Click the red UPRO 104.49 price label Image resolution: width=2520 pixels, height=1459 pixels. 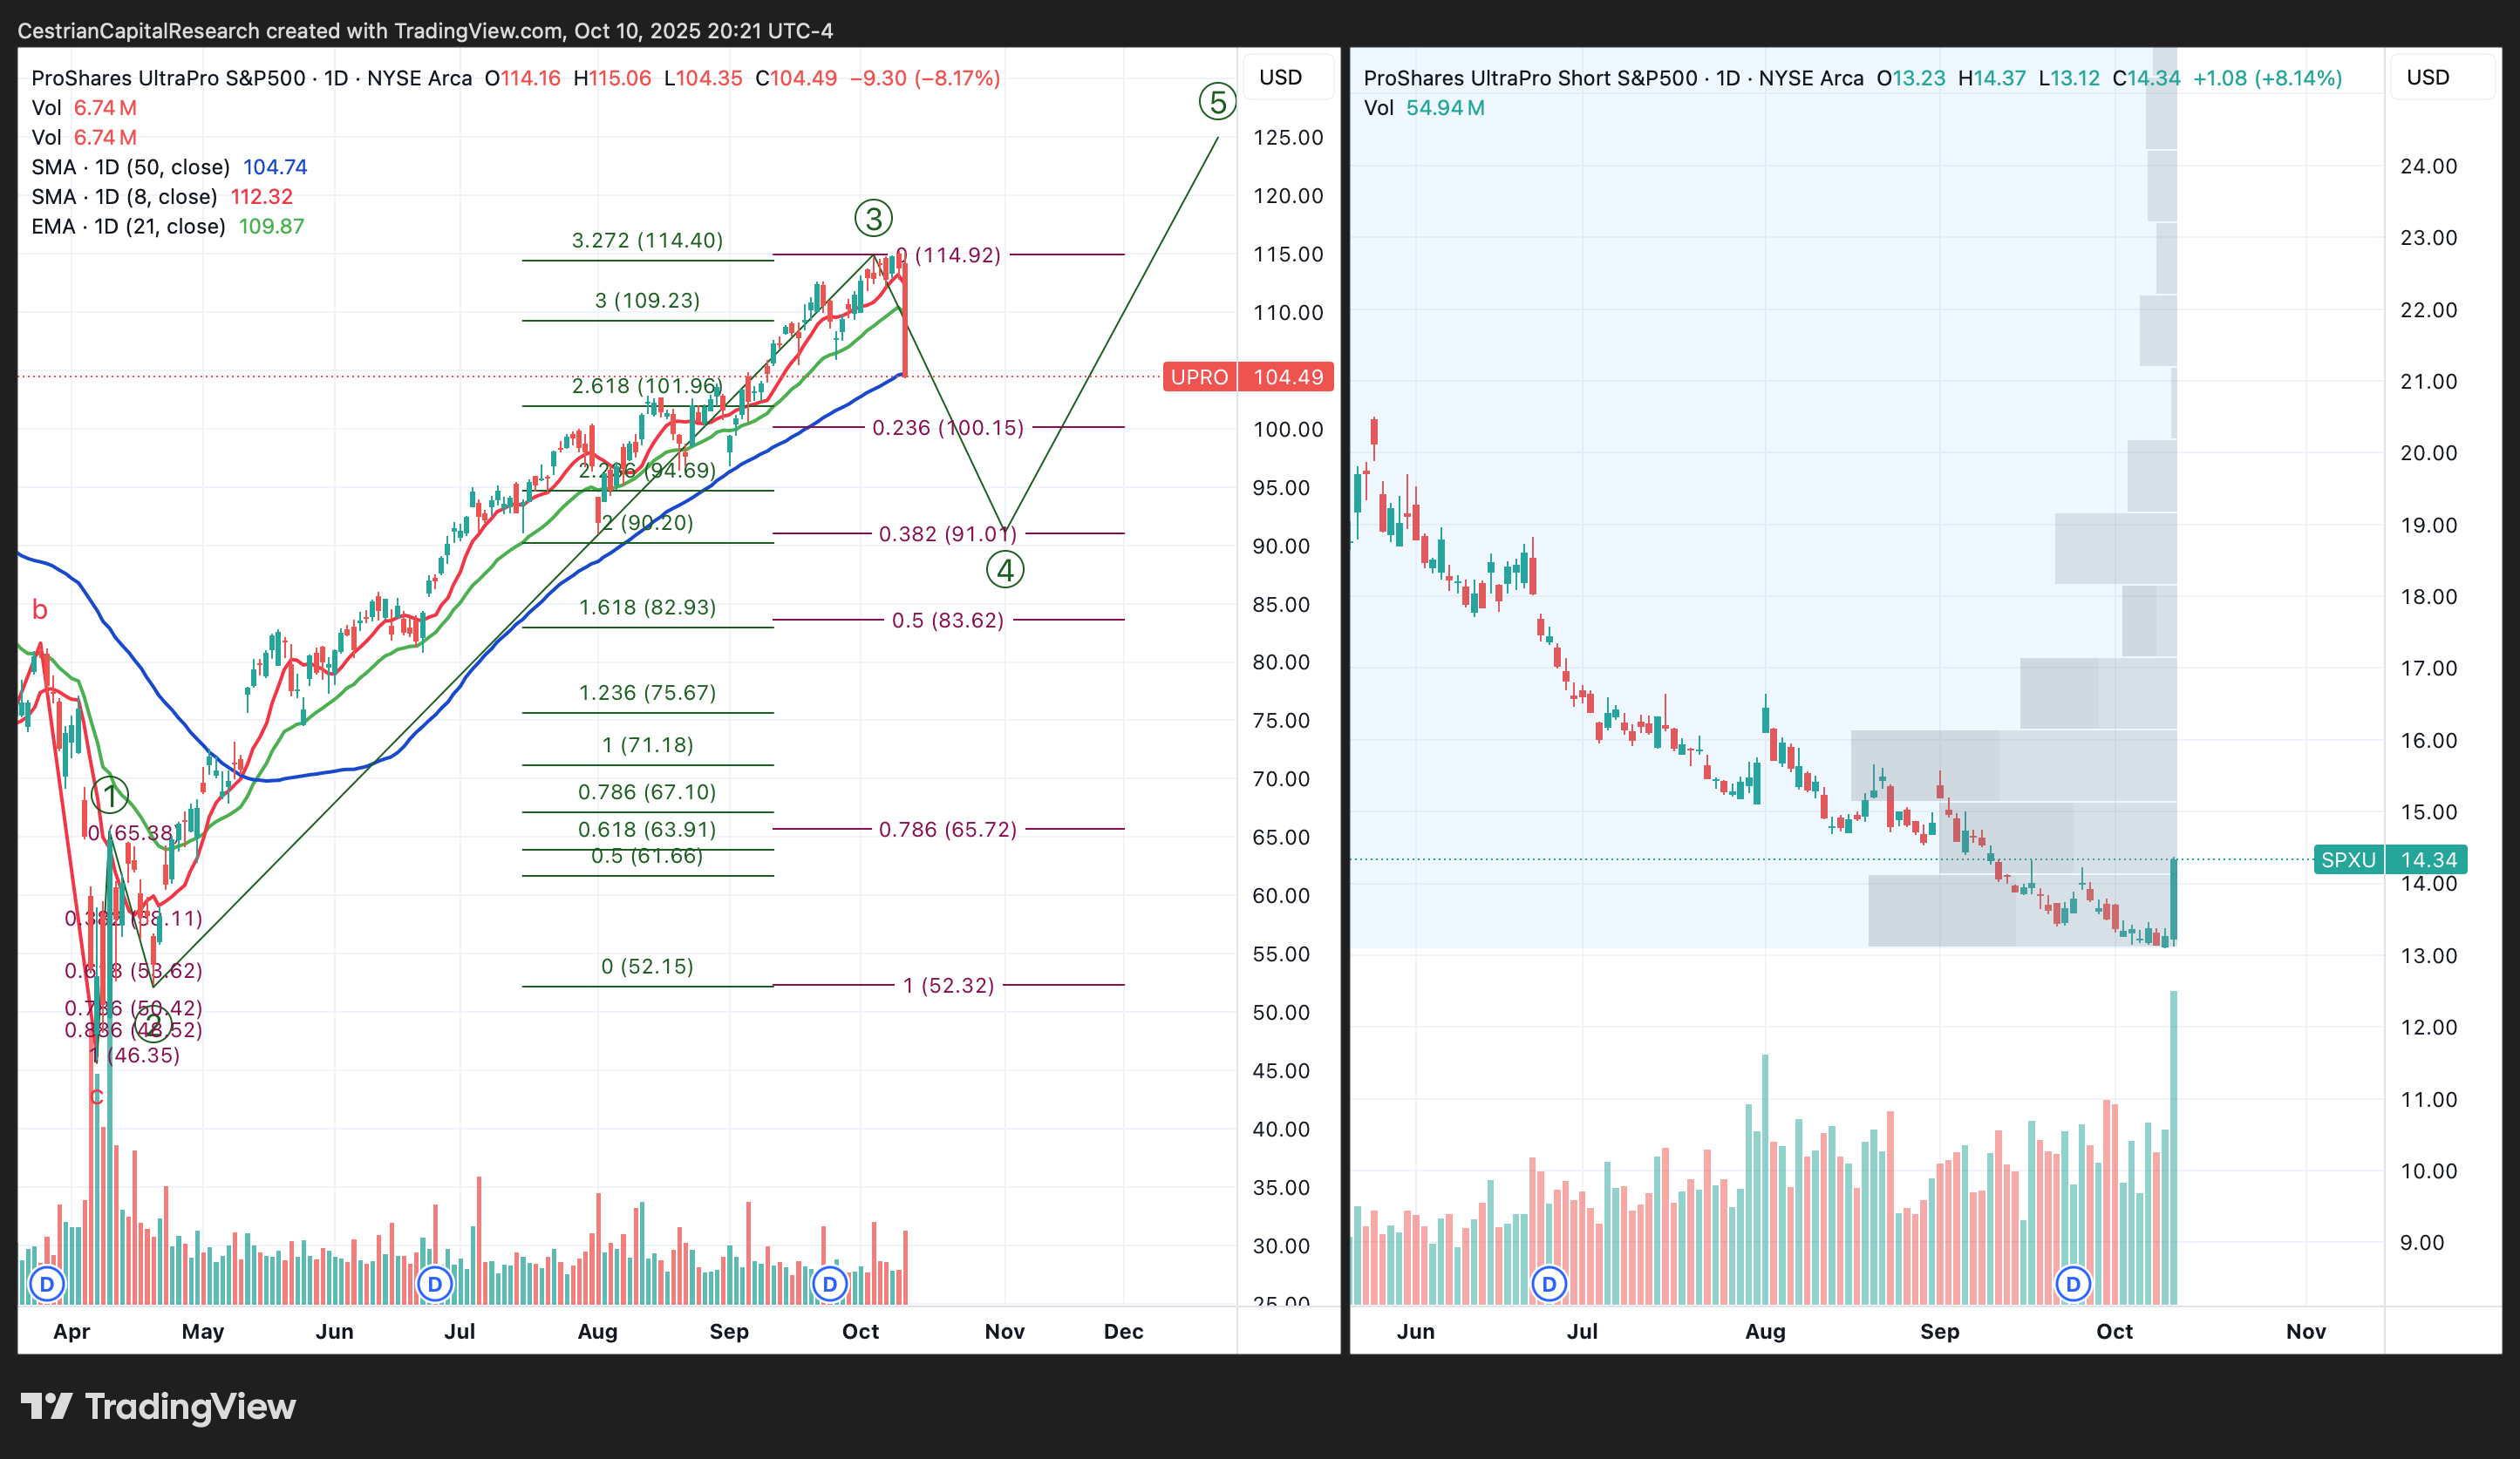(1248, 377)
